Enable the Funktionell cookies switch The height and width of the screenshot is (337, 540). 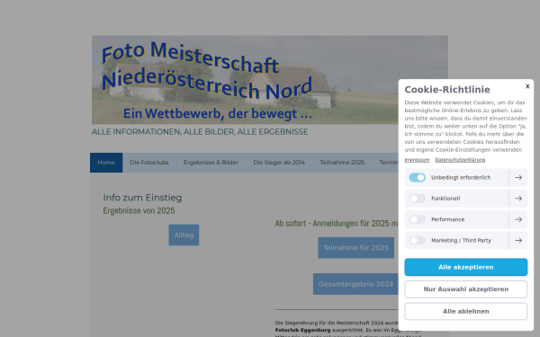[417, 199]
